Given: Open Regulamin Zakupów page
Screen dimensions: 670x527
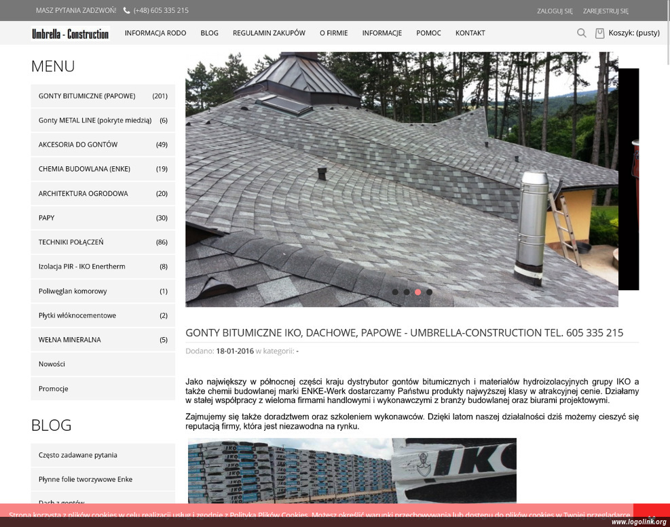Looking at the screenshot, I should click(x=269, y=33).
